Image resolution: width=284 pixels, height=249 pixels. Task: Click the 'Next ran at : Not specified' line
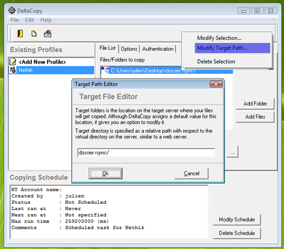pos(59,215)
